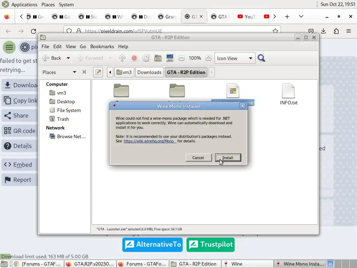This screenshot has width=357, height=268.
Task: Select vm3 in the Places sidebar
Action: (61, 93)
